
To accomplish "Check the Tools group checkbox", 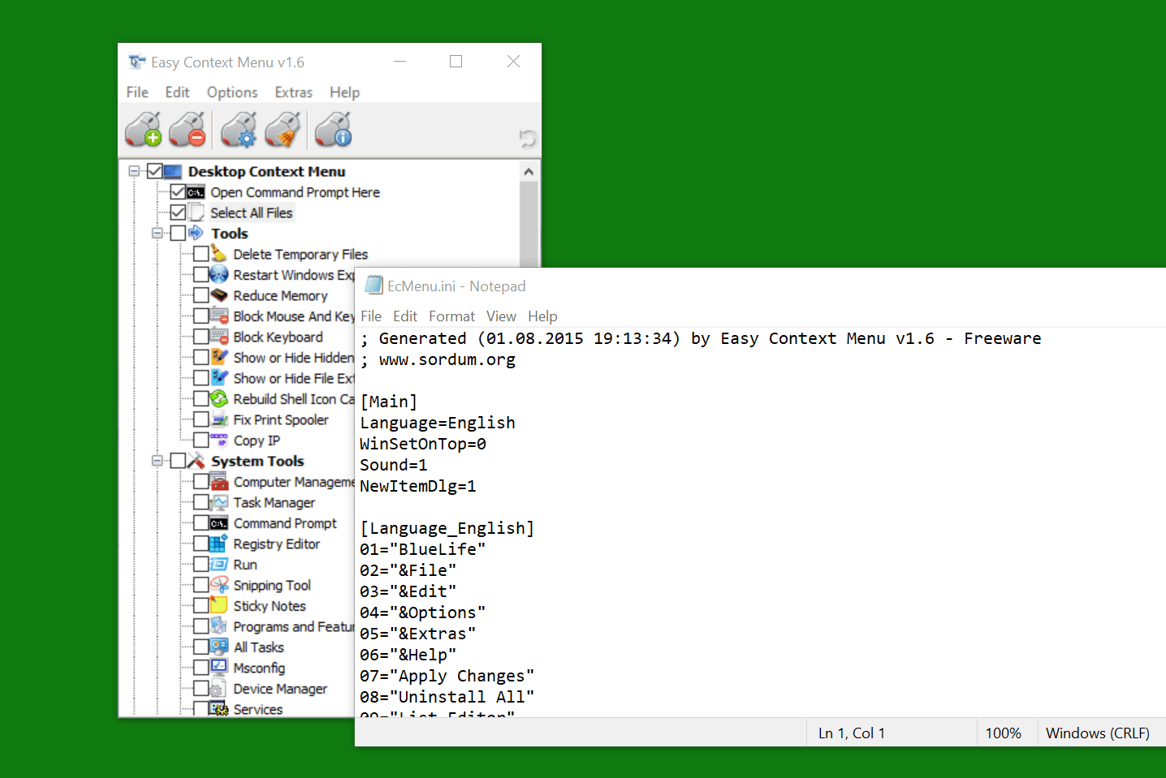I will coord(178,234).
